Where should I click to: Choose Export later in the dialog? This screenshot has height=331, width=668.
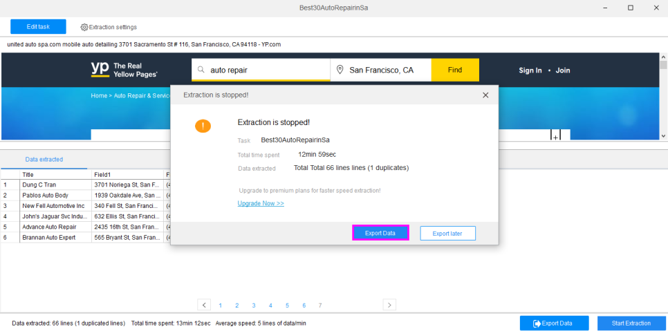[447, 233]
